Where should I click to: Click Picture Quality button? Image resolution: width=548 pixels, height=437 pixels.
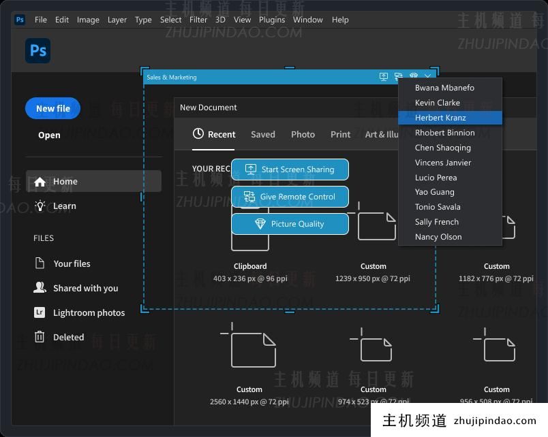point(290,224)
